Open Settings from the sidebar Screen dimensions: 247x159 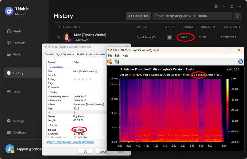point(16,121)
